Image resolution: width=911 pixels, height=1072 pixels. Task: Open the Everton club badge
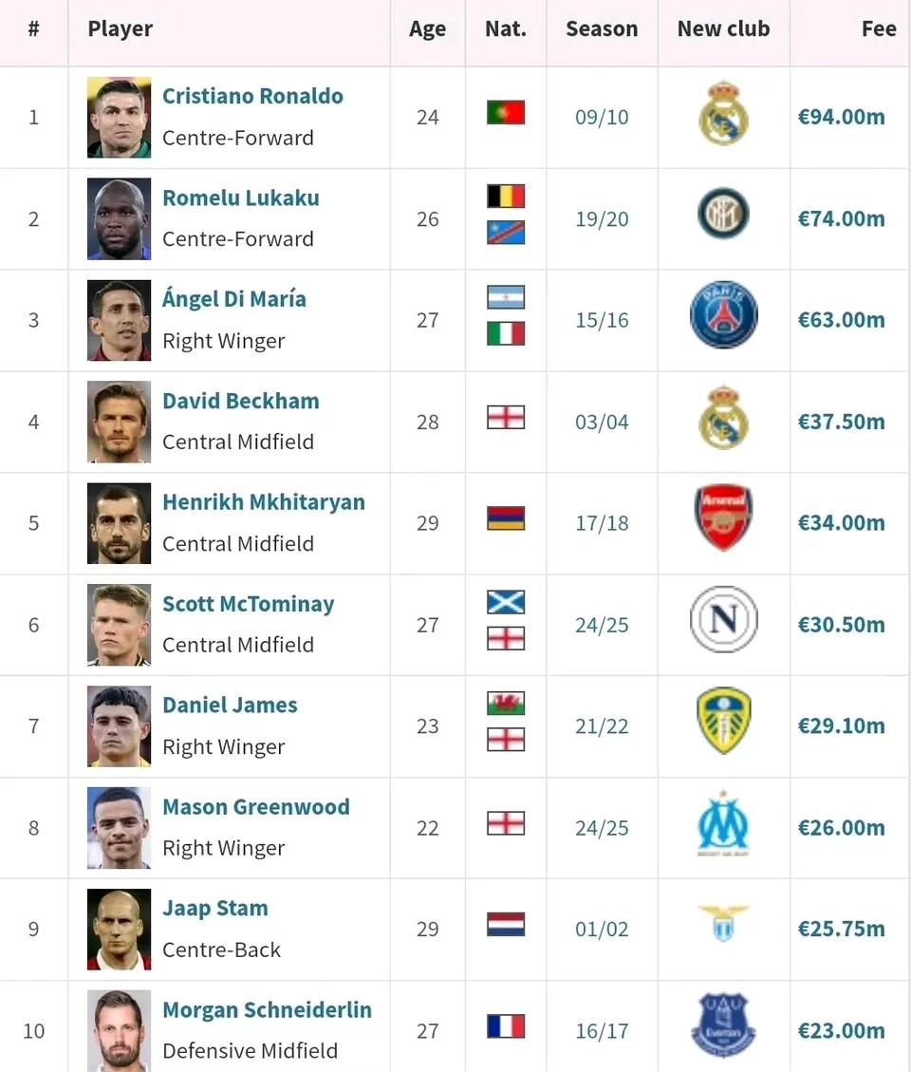(x=723, y=1025)
